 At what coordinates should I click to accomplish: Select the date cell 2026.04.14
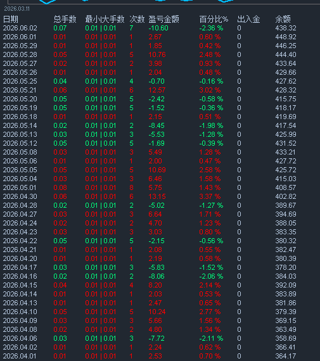click(20, 294)
